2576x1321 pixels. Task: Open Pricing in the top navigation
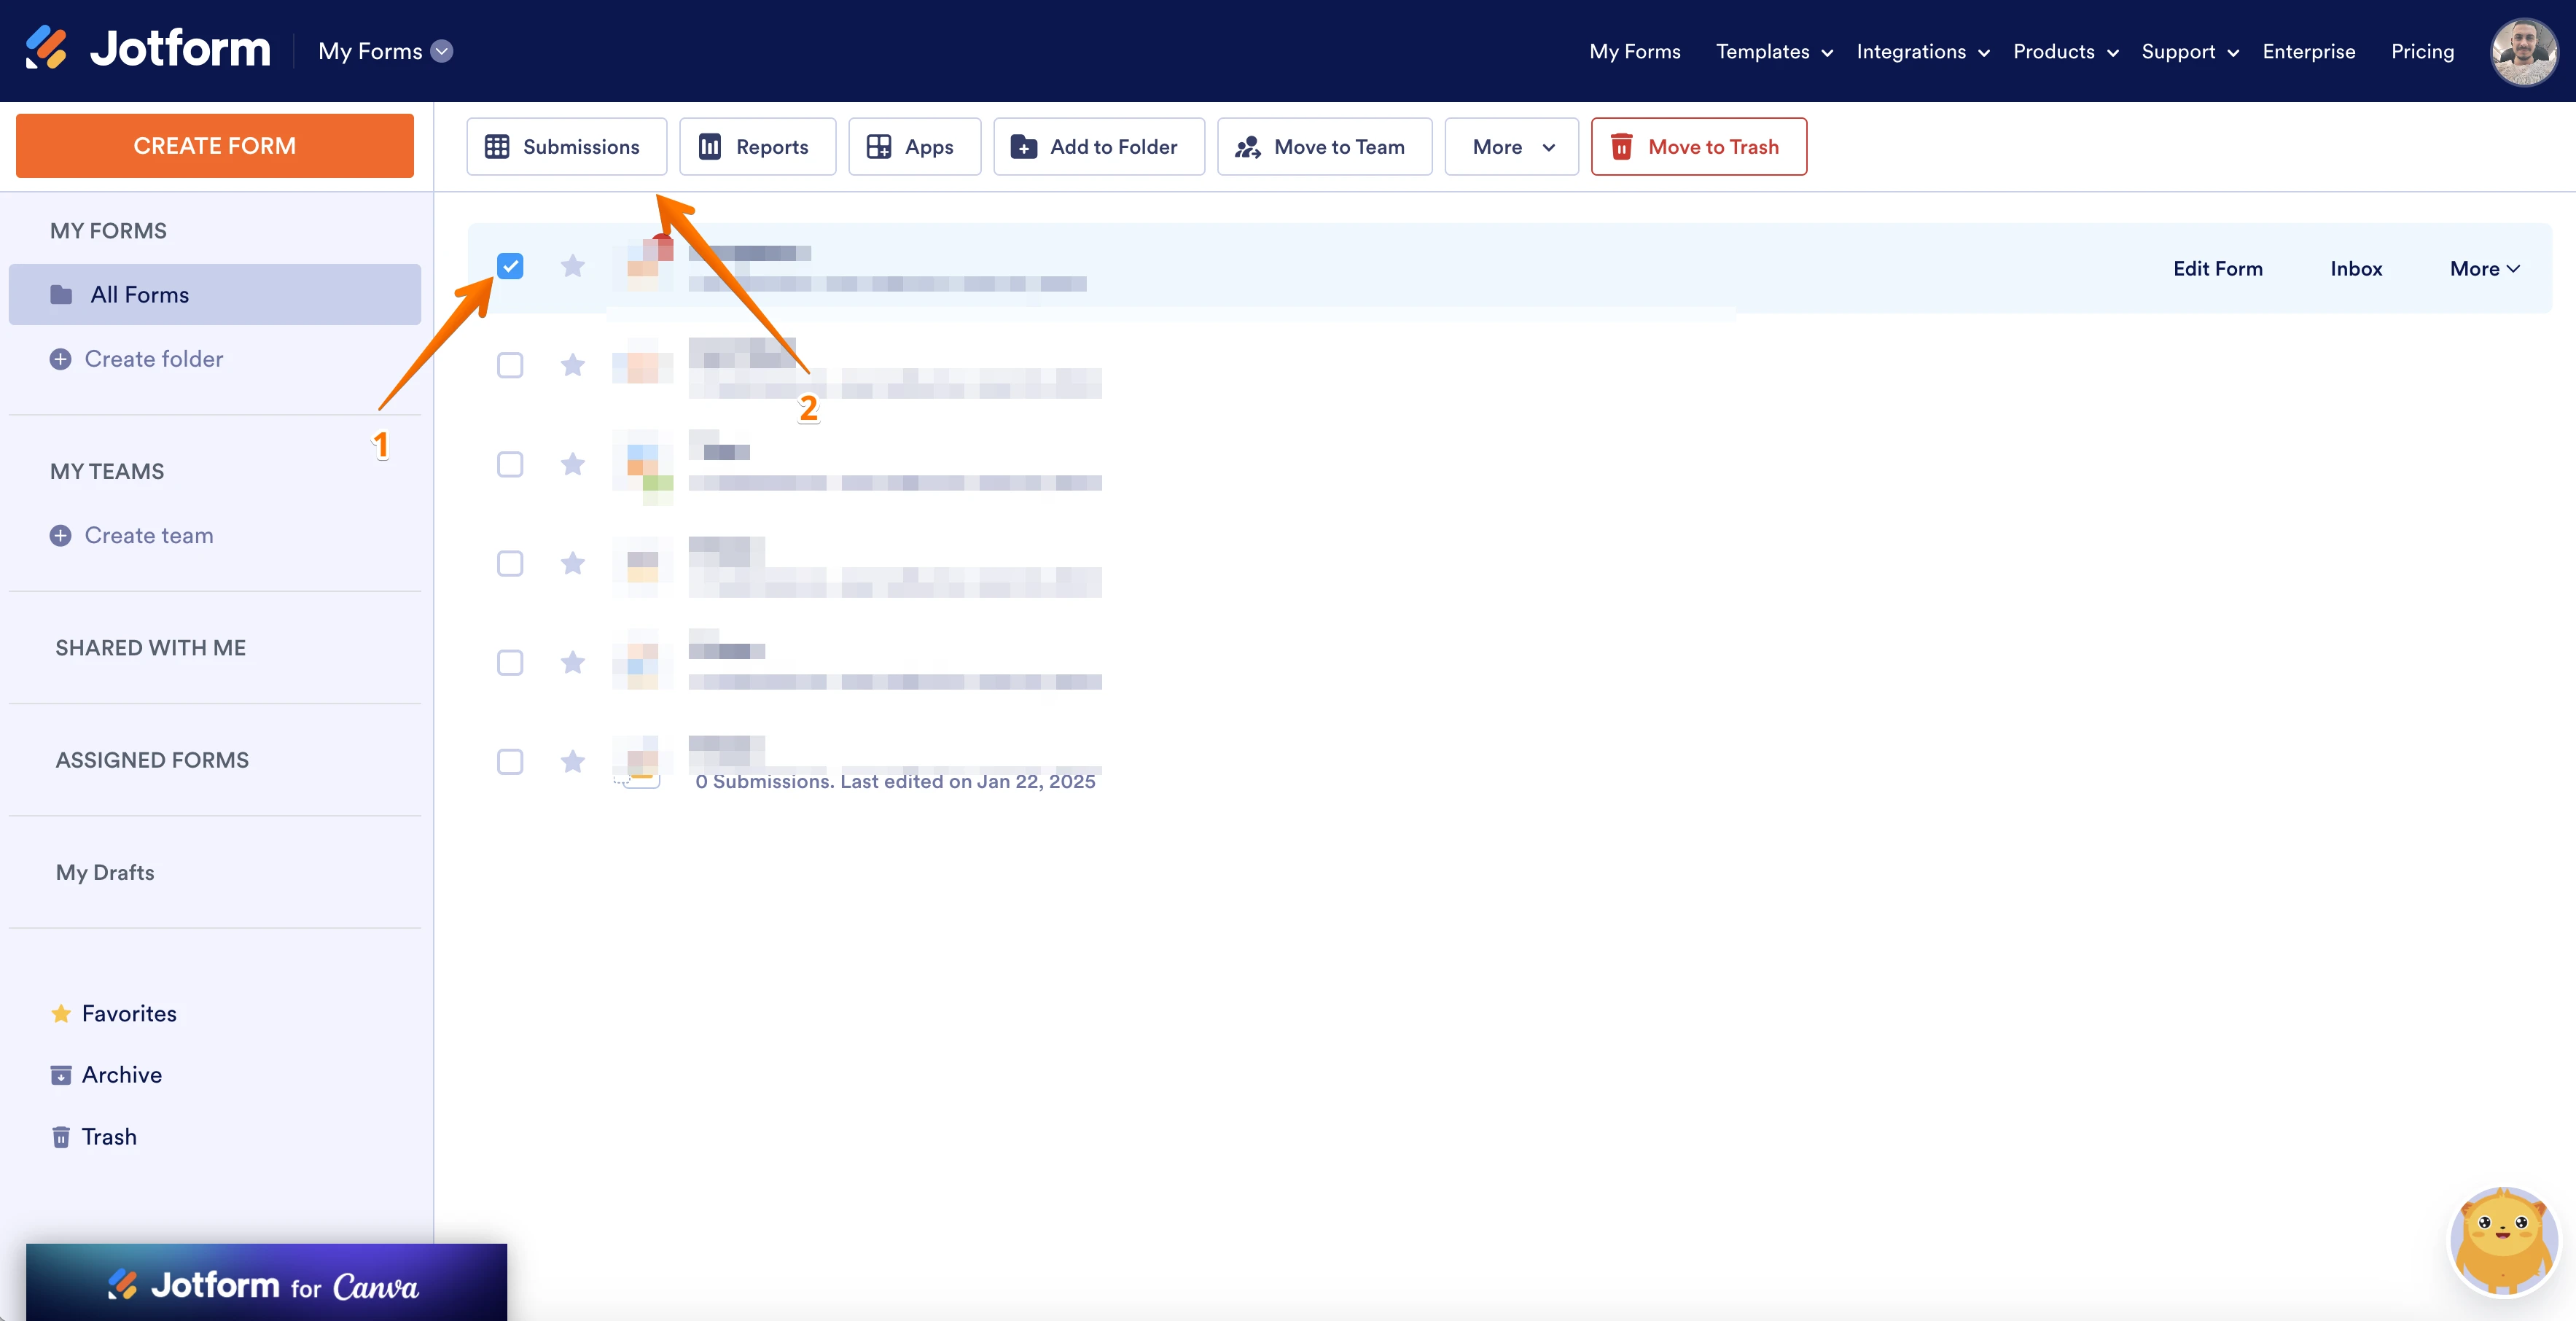(2422, 52)
